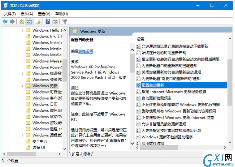This screenshot has width=235, height=167.
Task: Select 为更新配置自动重新启动提醒通知
Action: pyautogui.click(x=170, y=66)
